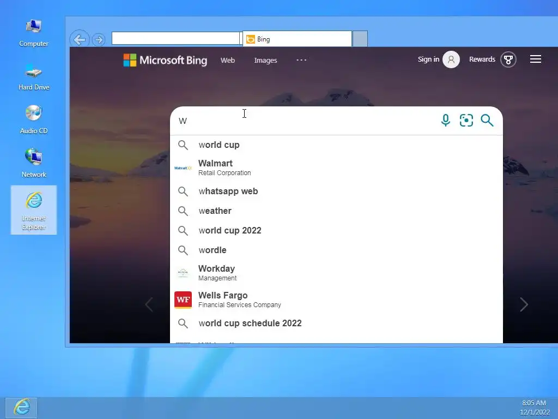Image resolution: width=558 pixels, height=419 pixels.
Task: Click the user avatar icon
Action: pos(451,59)
